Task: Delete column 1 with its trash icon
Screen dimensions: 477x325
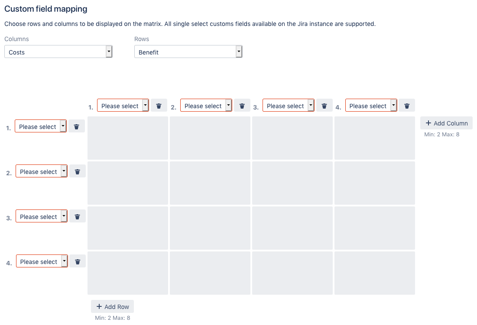Action: coord(159,106)
